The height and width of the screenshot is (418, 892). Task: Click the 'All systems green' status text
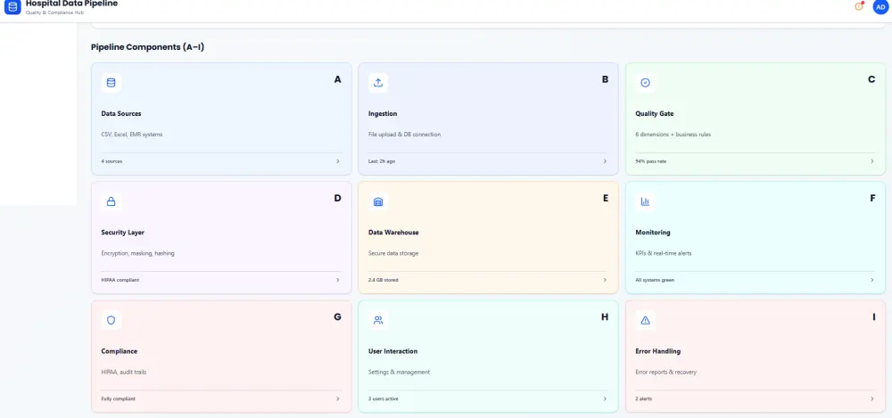(655, 281)
